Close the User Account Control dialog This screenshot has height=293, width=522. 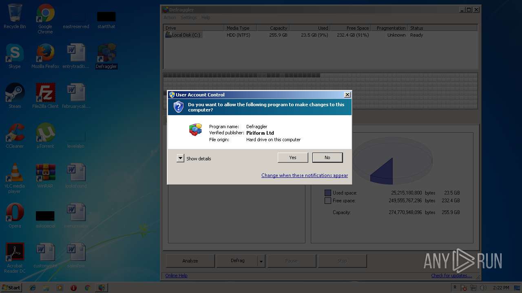pos(347,95)
